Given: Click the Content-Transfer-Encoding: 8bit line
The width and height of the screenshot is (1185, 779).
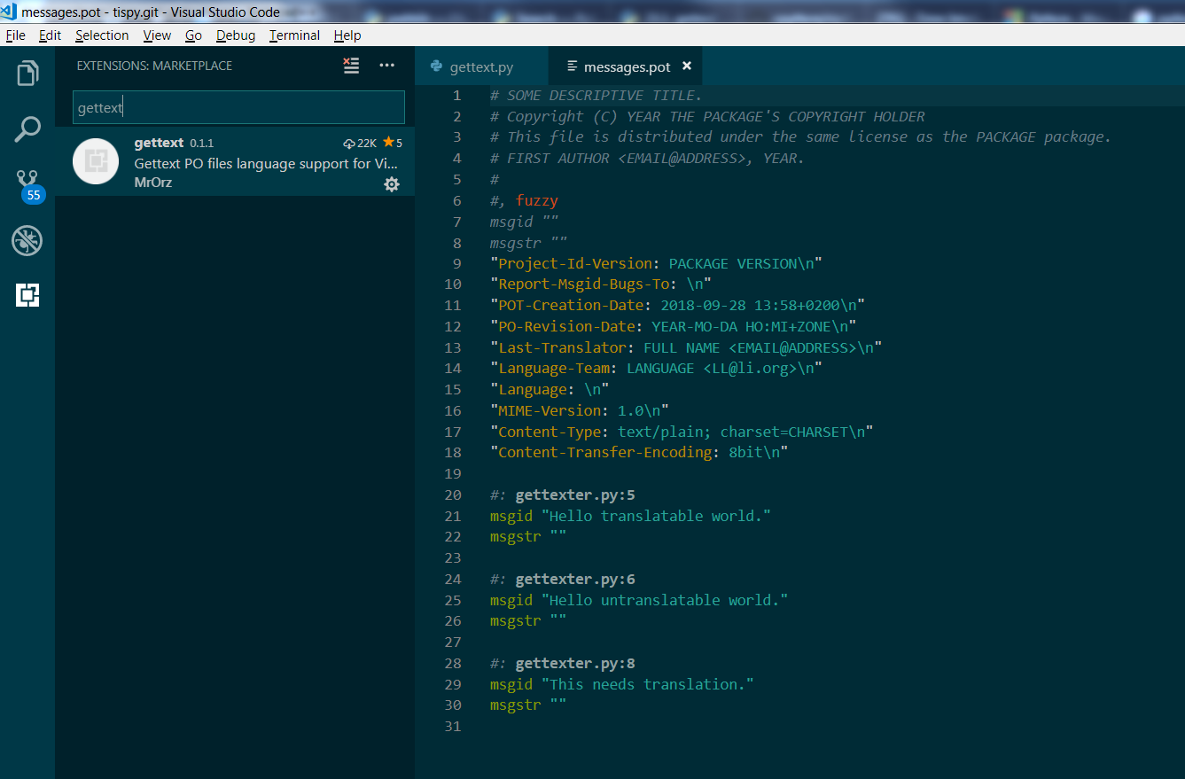Looking at the screenshot, I should (x=639, y=453).
